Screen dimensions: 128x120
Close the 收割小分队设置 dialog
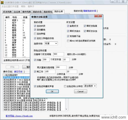pyautogui.click(x=98, y=16)
